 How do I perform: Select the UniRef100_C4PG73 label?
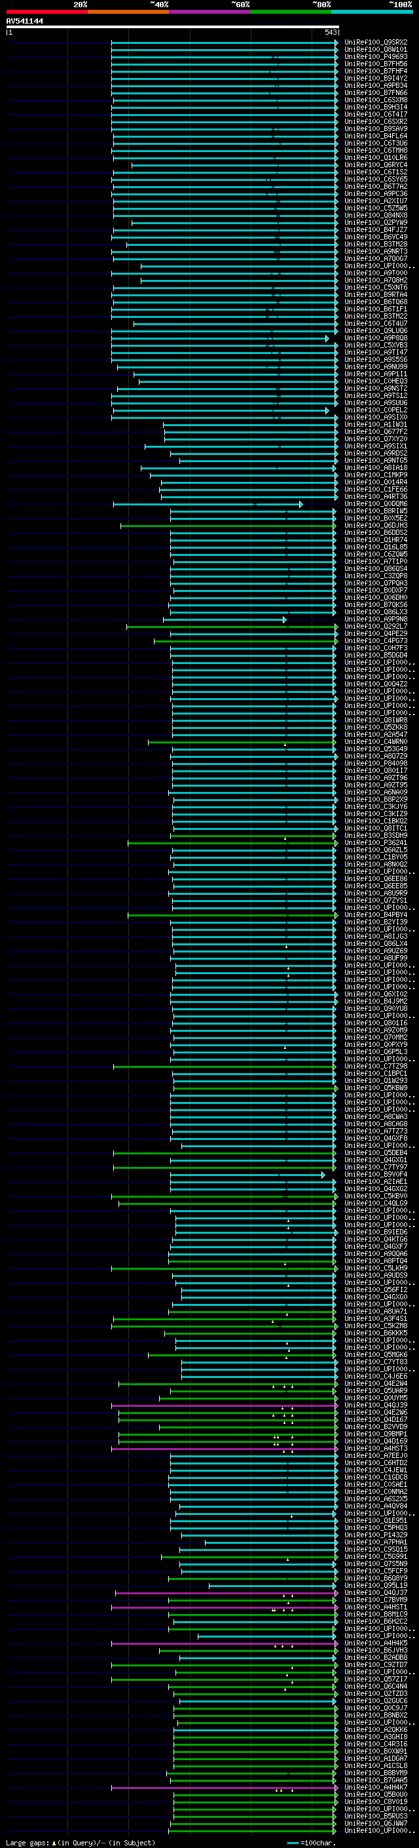pos(376,641)
